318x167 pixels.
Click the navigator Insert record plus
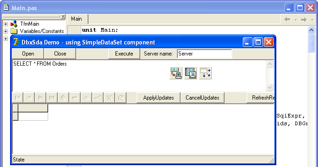coord(64,98)
